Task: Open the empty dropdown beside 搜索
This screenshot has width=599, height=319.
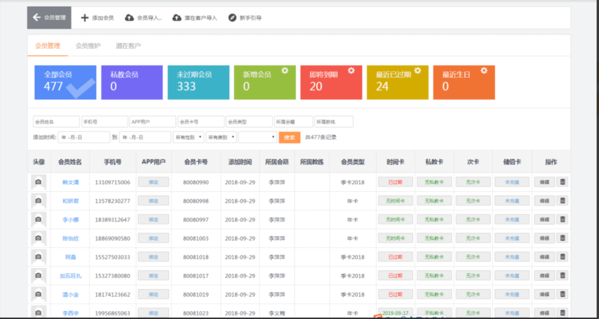Action: tap(258, 137)
